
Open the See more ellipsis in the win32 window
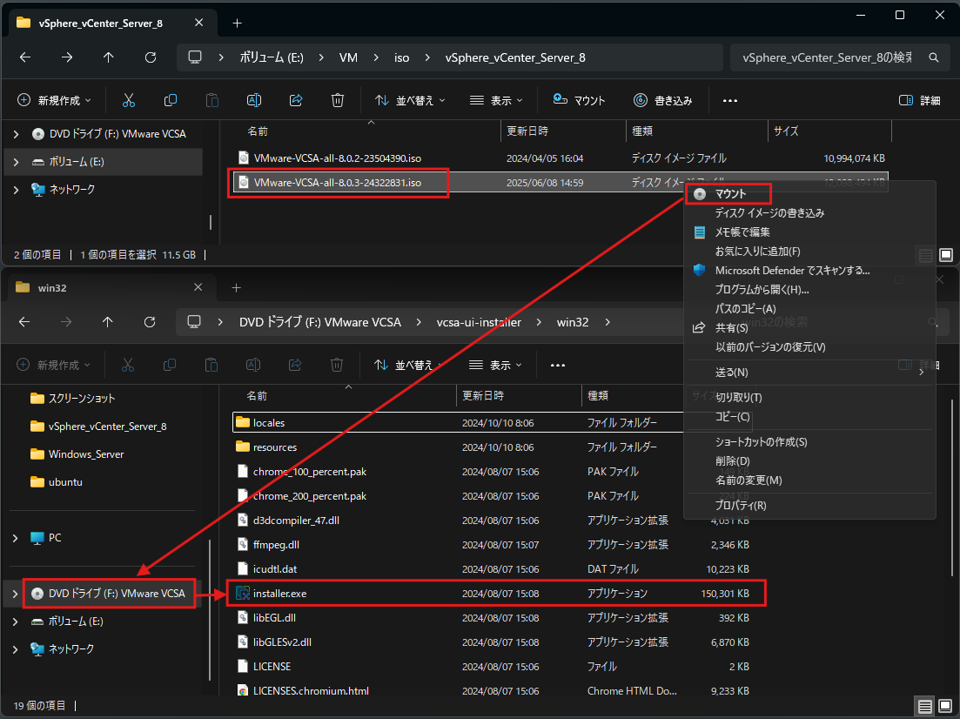coord(558,365)
